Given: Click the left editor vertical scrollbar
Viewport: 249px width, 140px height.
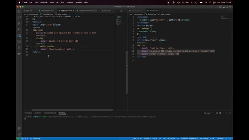Looking at the screenshot, I should pos(126,72).
